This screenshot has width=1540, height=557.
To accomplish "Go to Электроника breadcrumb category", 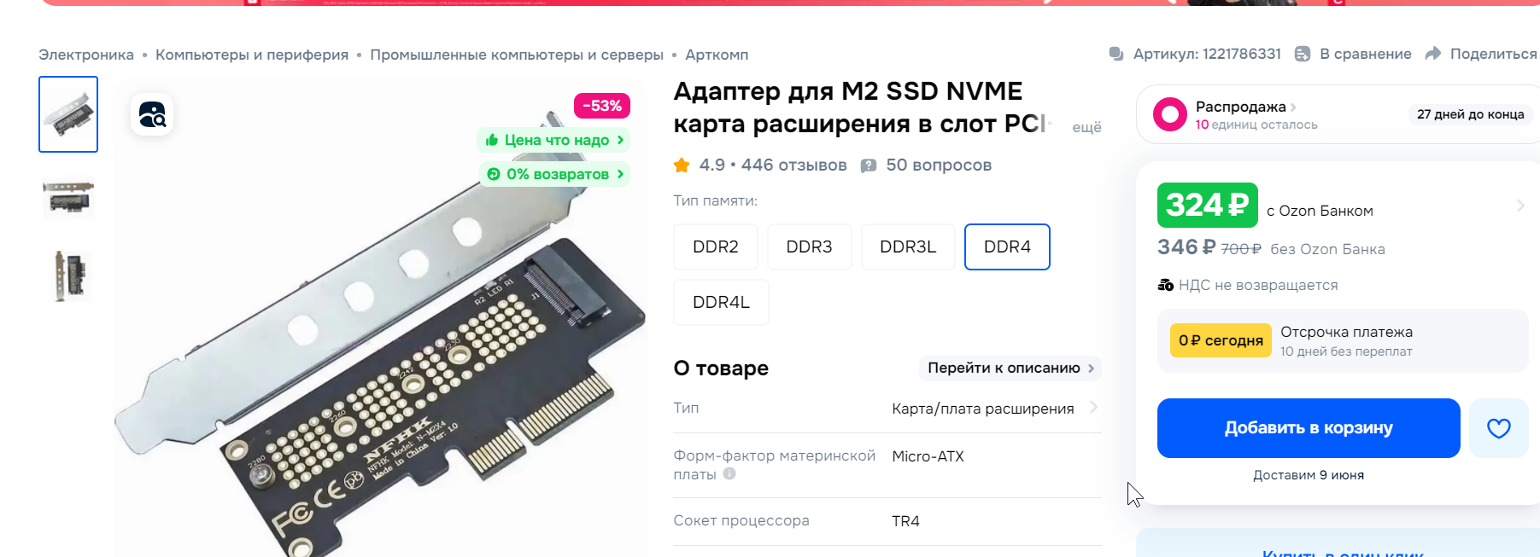I will (86, 55).
